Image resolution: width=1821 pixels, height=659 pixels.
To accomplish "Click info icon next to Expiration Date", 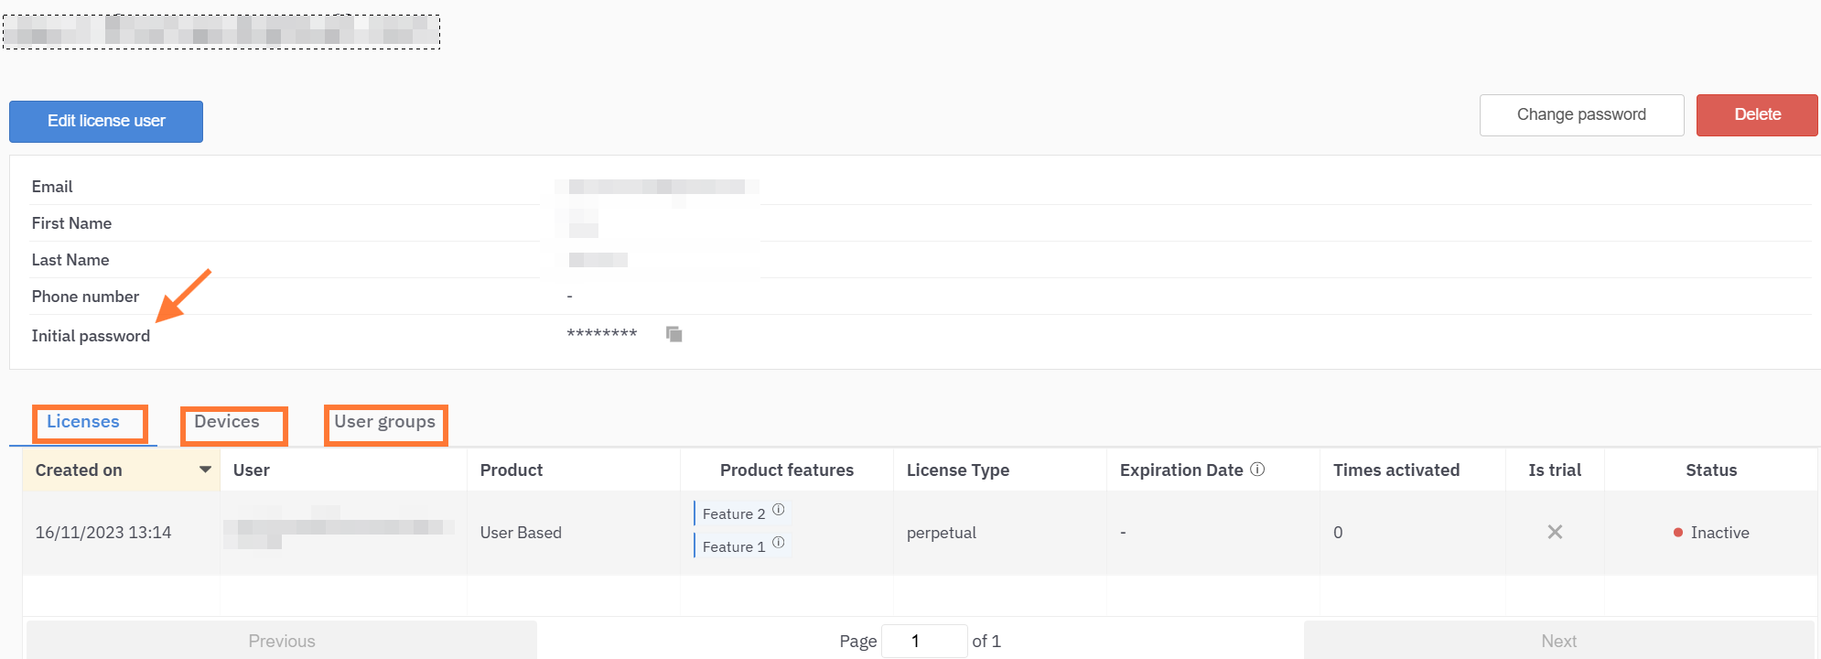I will click(1257, 470).
